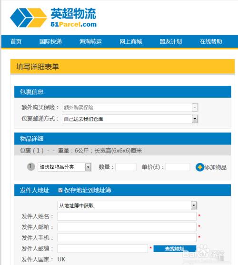238x265 pixels.
Task: Focus the 发件人邮箱 input field
Action: [x=127, y=227]
